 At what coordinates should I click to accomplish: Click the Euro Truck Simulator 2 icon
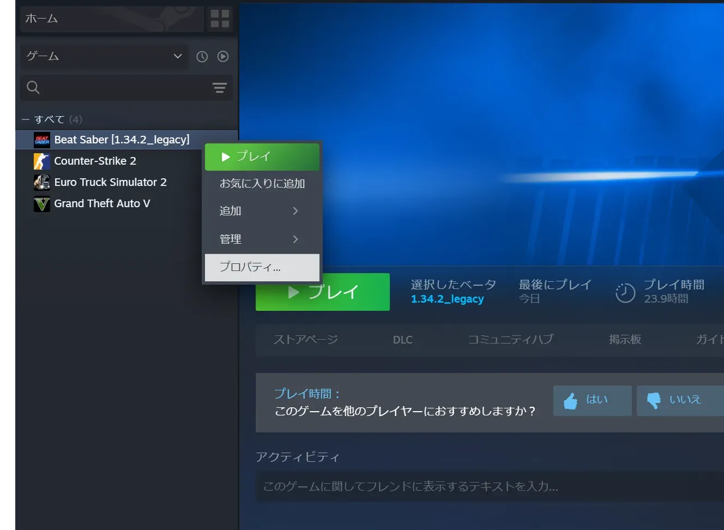pyautogui.click(x=41, y=182)
